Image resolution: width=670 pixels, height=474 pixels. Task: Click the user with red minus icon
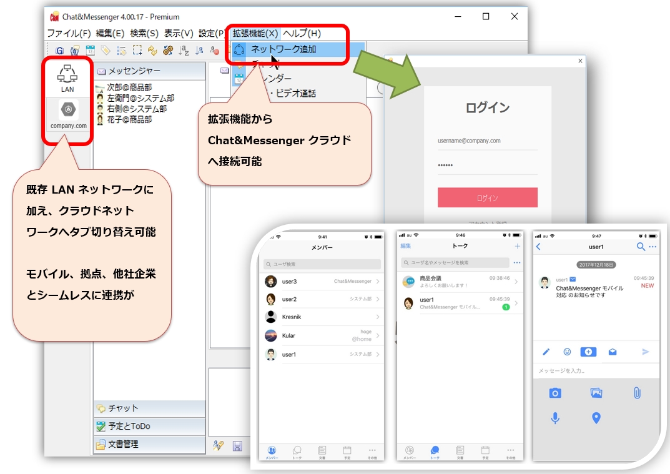[215, 51]
